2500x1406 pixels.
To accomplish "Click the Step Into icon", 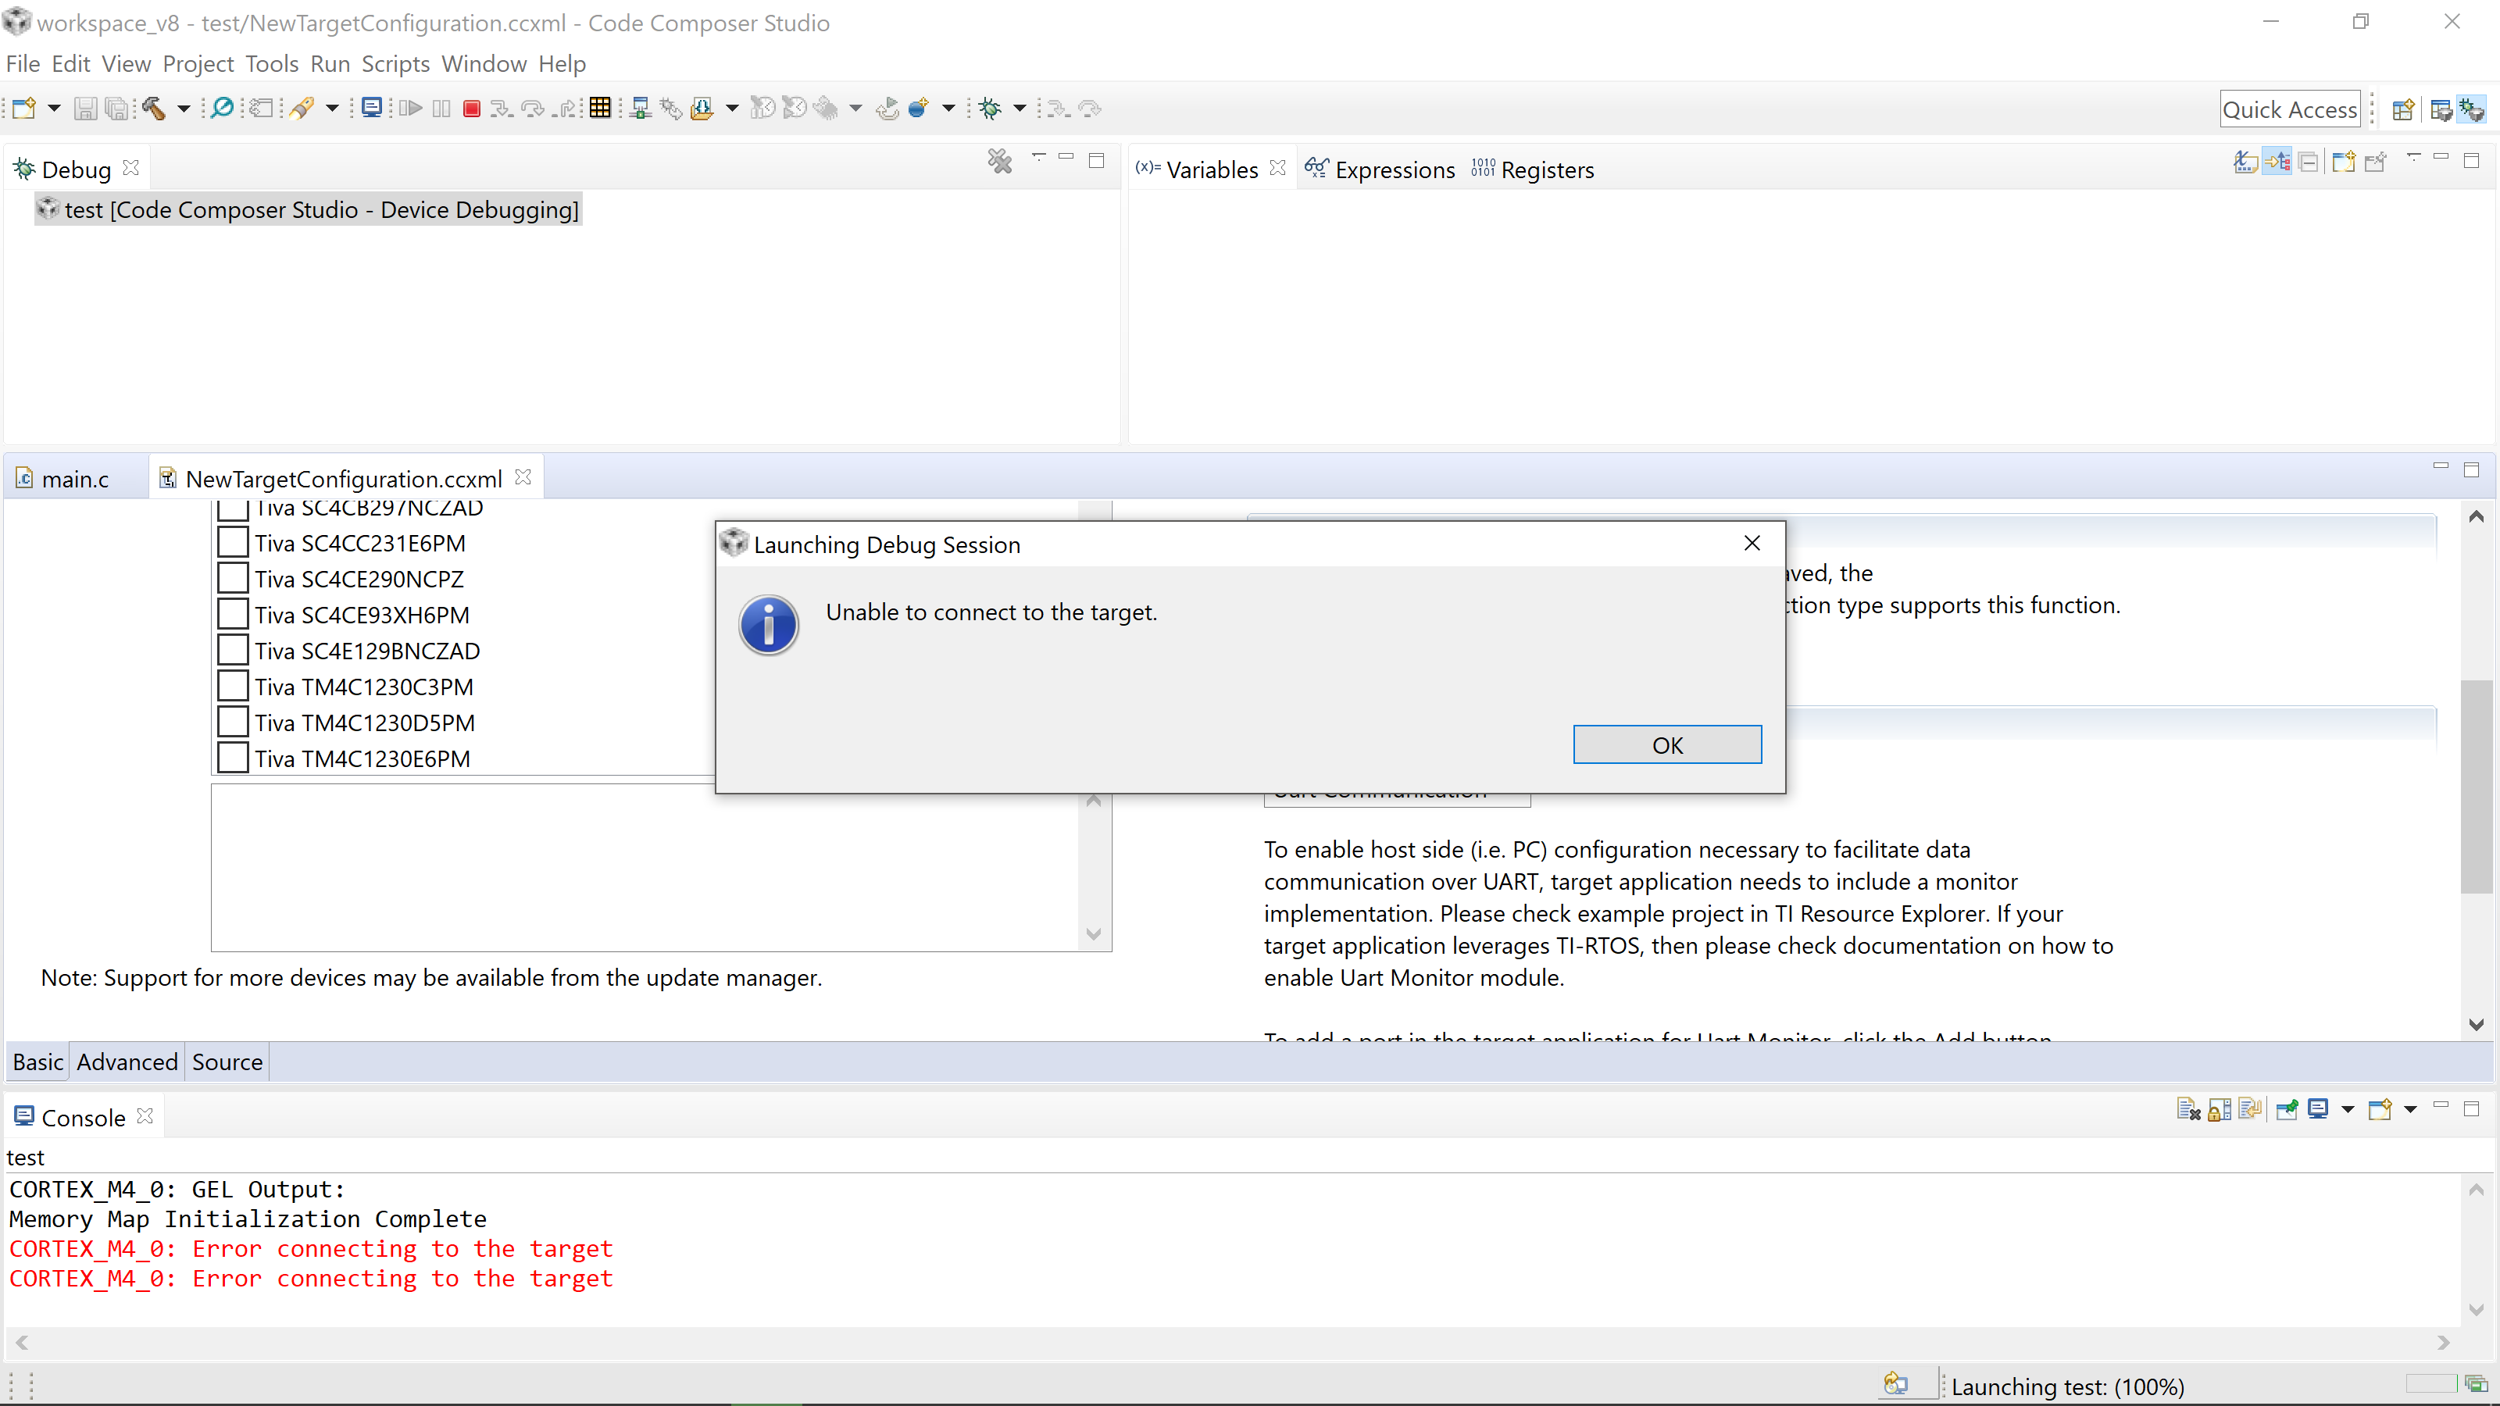I will pos(501,109).
